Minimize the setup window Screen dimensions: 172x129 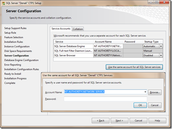(x=151, y=2)
